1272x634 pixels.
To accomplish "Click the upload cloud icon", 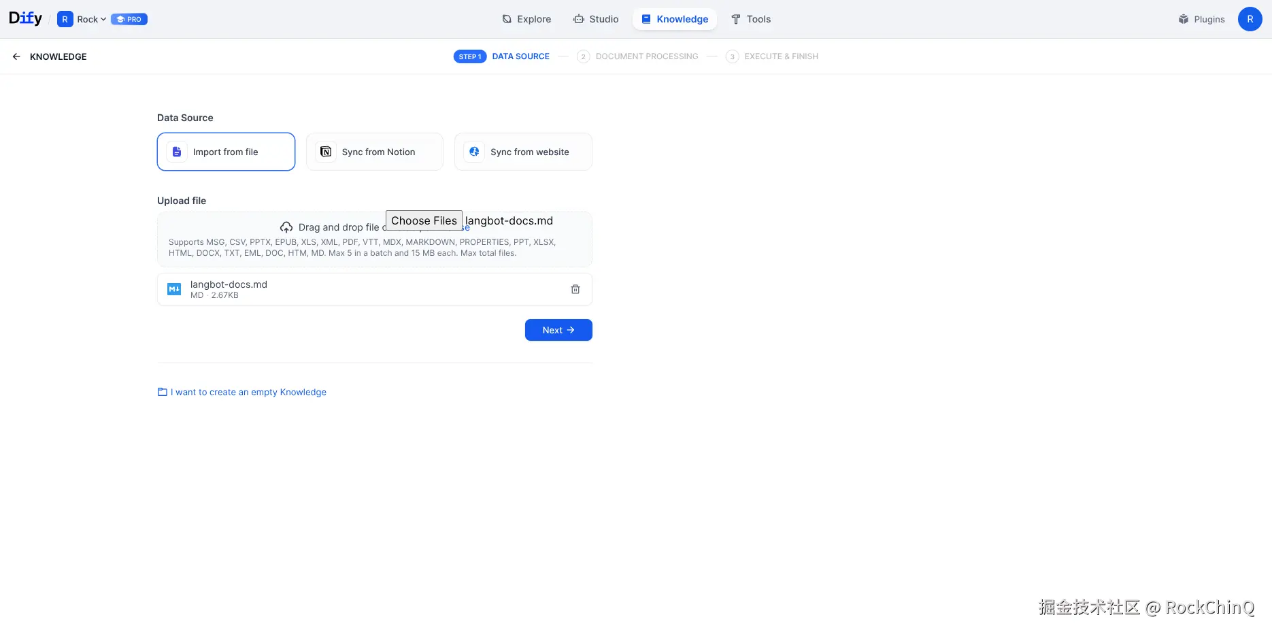I will pos(286,227).
